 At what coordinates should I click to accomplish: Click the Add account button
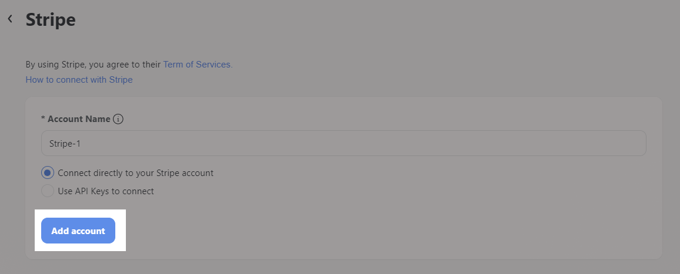78,231
